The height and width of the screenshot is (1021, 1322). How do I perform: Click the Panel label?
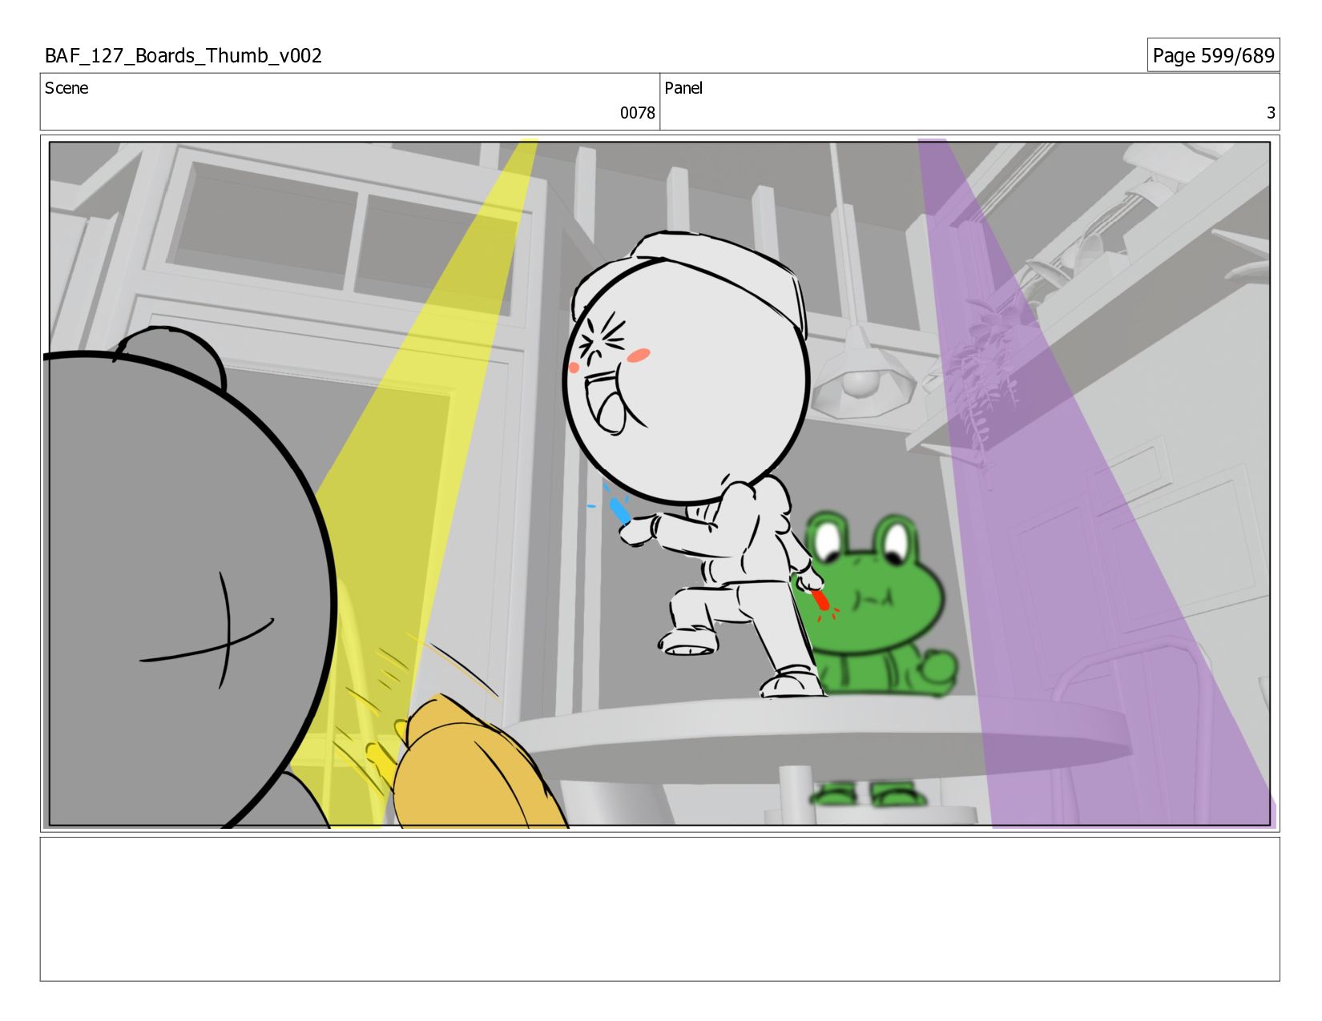tap(683, 88)
